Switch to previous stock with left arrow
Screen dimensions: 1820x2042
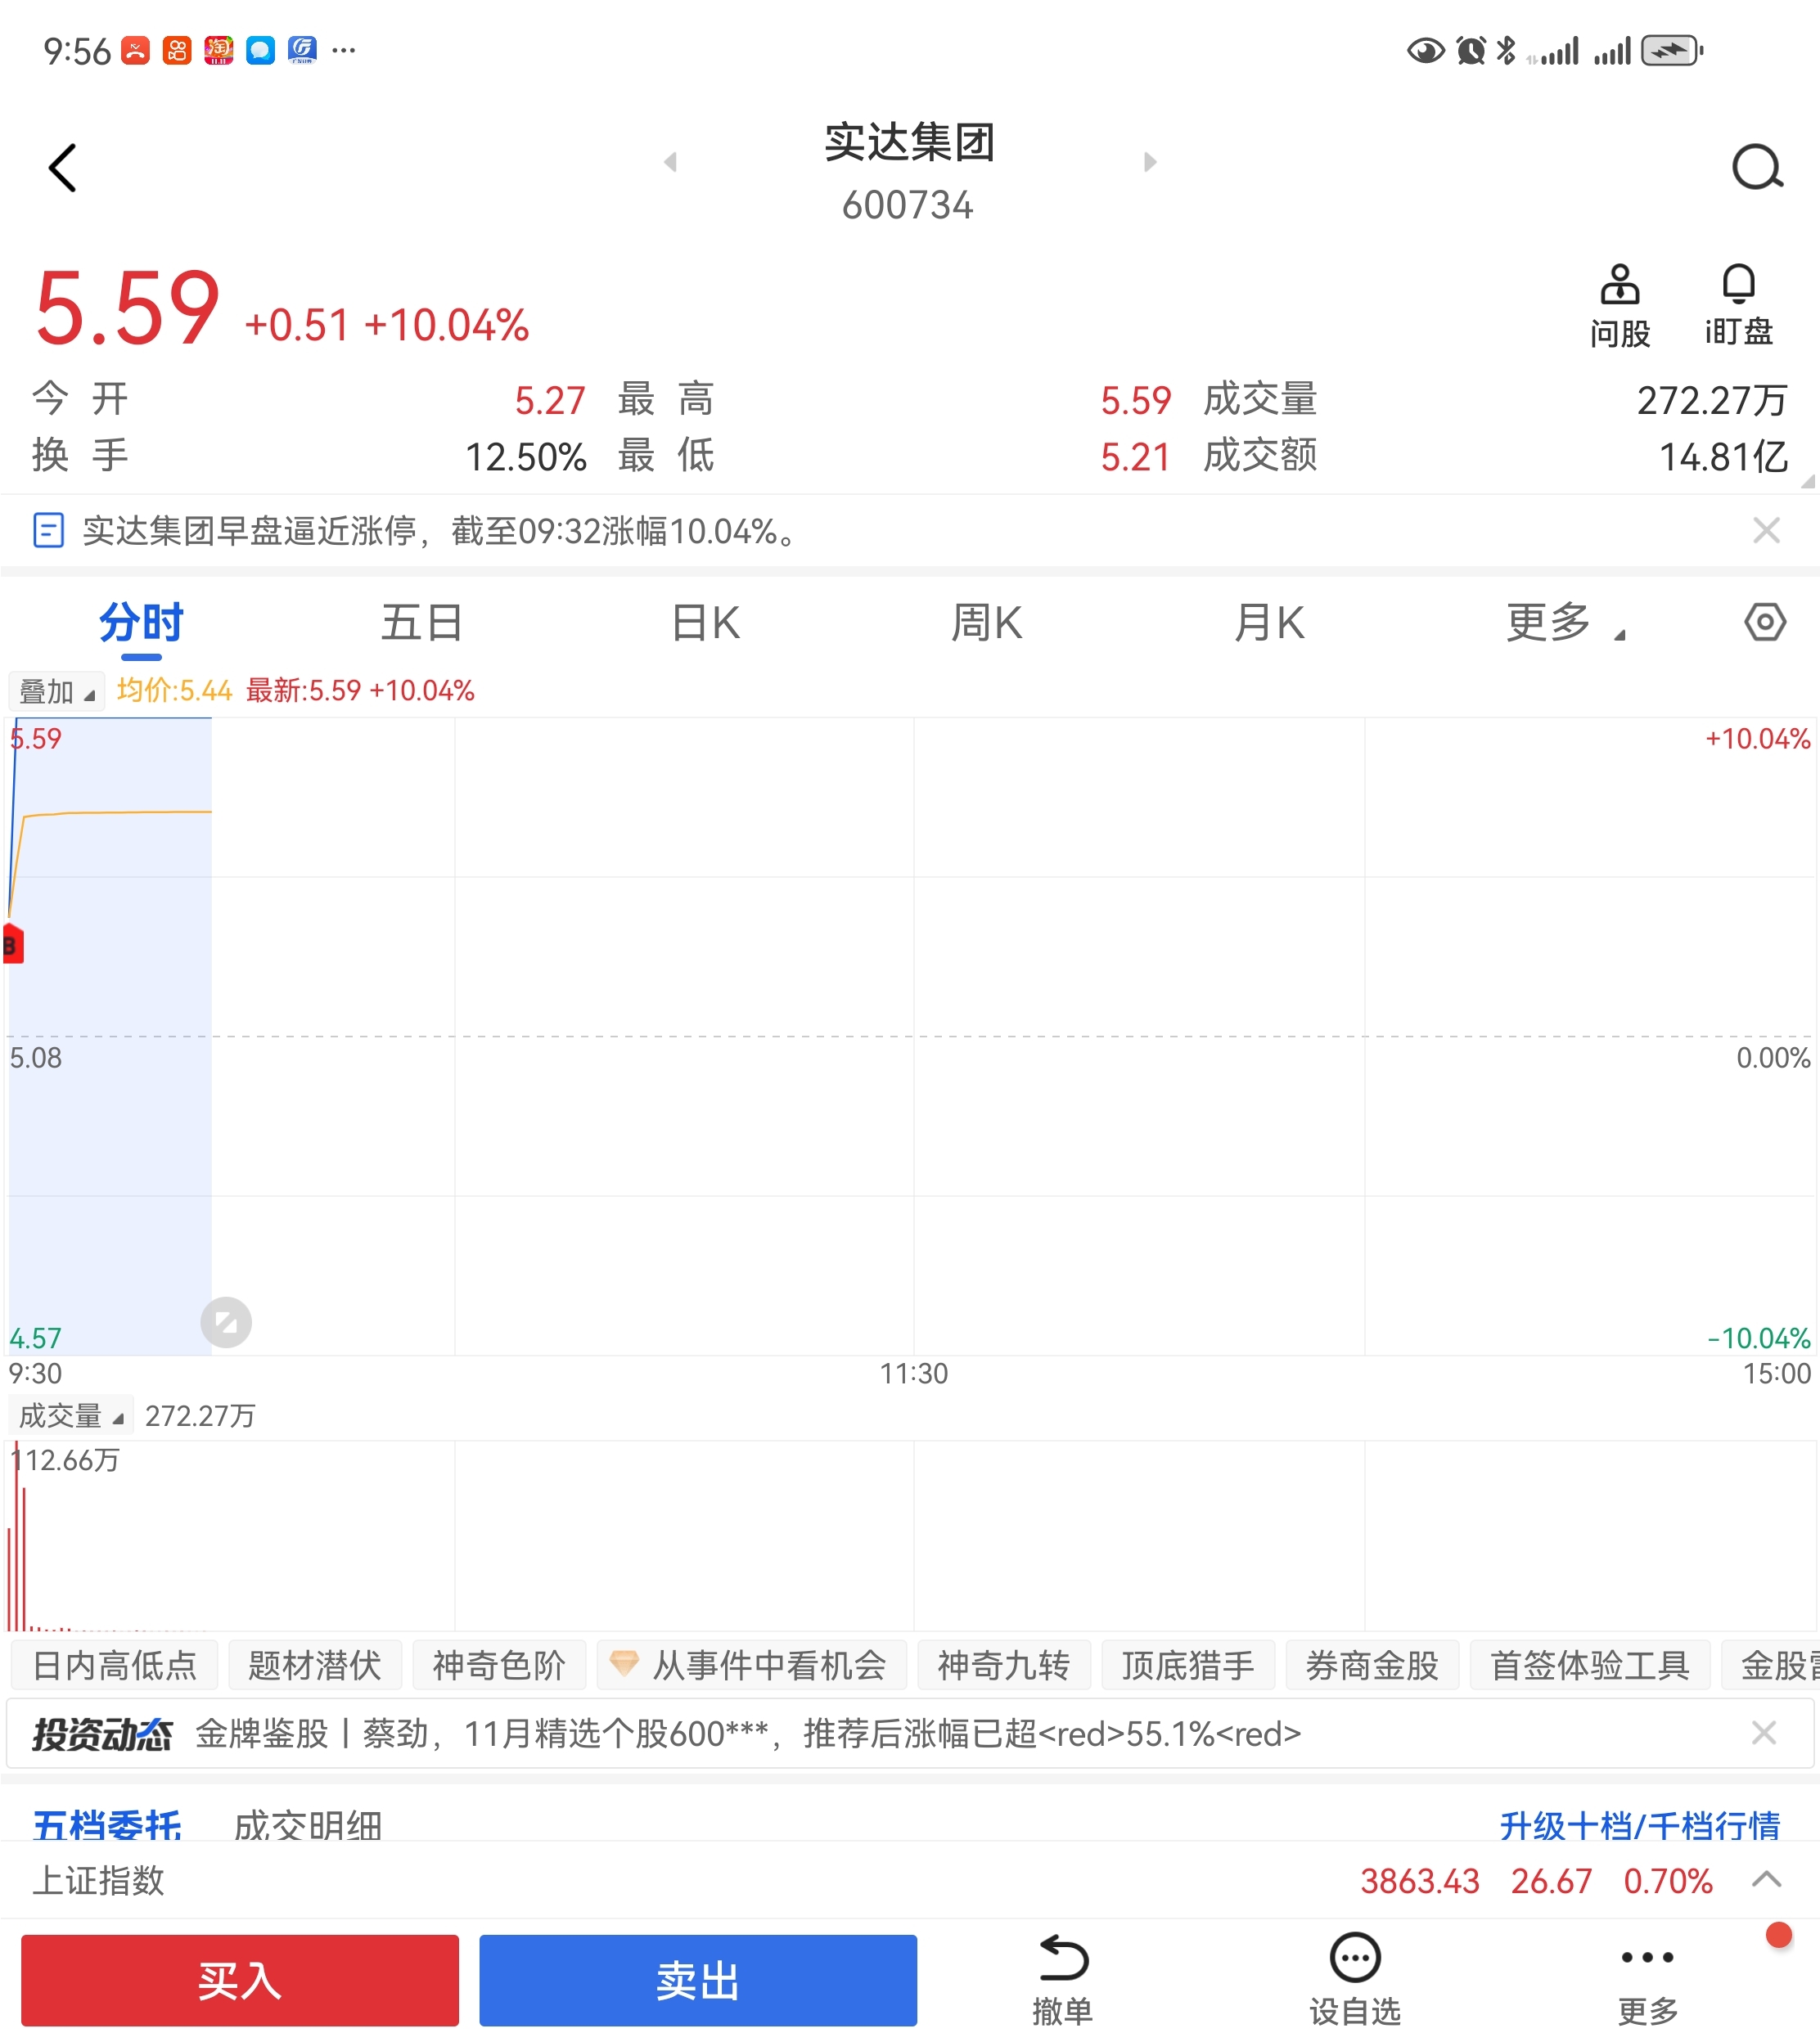pyautogui.click(x=670, y=162)
